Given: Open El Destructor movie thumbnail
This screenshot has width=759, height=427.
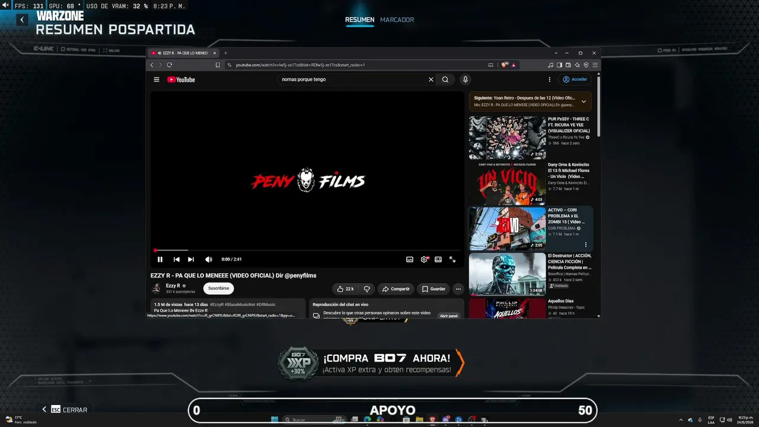Looking at the screenshot, I should pyautogui.click(x=508, y=274).
